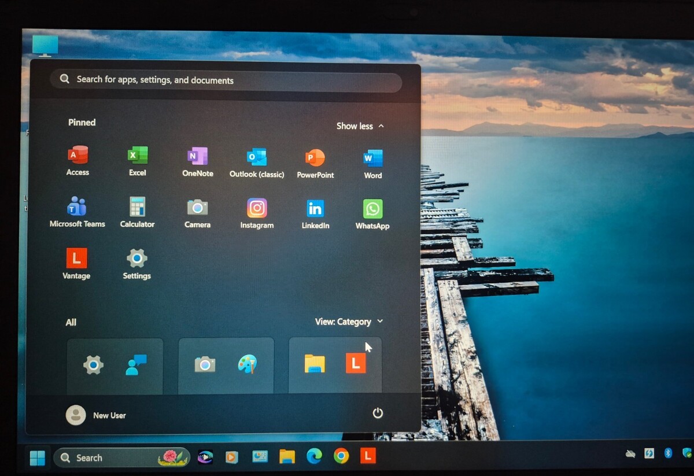Screen dimensions: 694x476
Task: Click File Explorer icon in the All category tile
Action: click(x=315, y=363)
